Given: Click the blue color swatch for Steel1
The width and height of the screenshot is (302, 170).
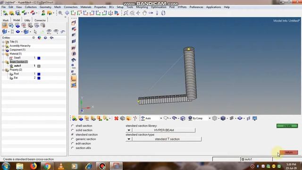Looking at the screenshot, I should click(39, 58).
